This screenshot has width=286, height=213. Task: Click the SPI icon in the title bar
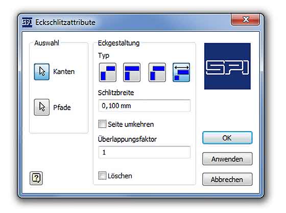click(27, 23)
